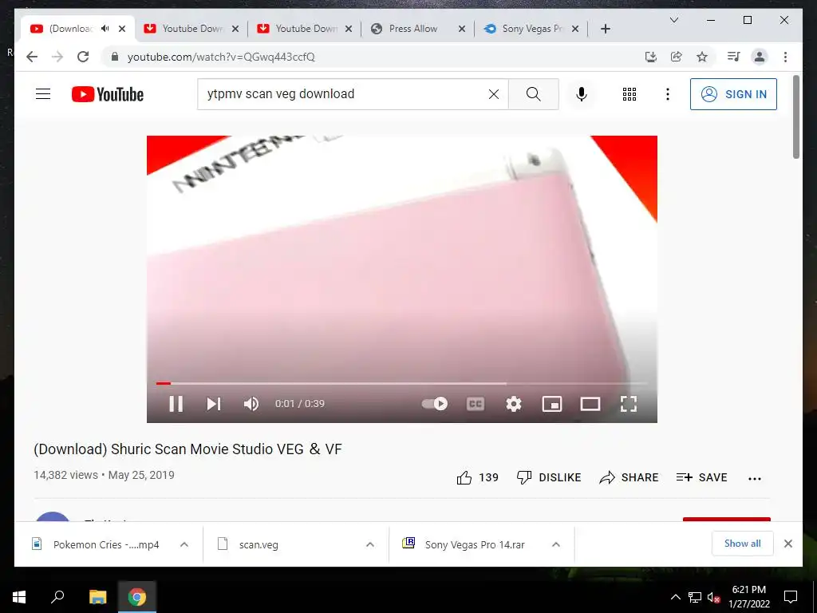Open the video settings gear
This screenshot has width=817, height=613.
tap(514, 404)
